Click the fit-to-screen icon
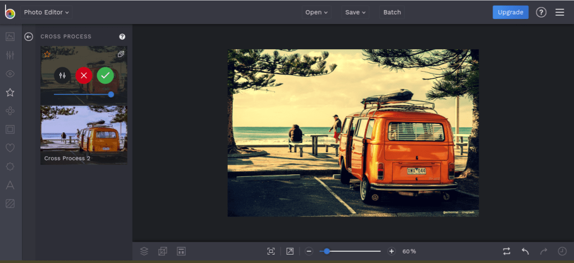The image size is (574, 263). pyautogui.click(x=271, y=251)
